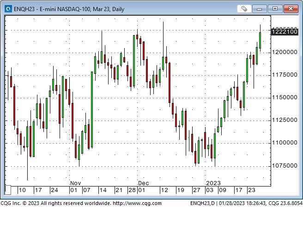
Task: Click the 1150000 price axis label
Action: point(285,97)
